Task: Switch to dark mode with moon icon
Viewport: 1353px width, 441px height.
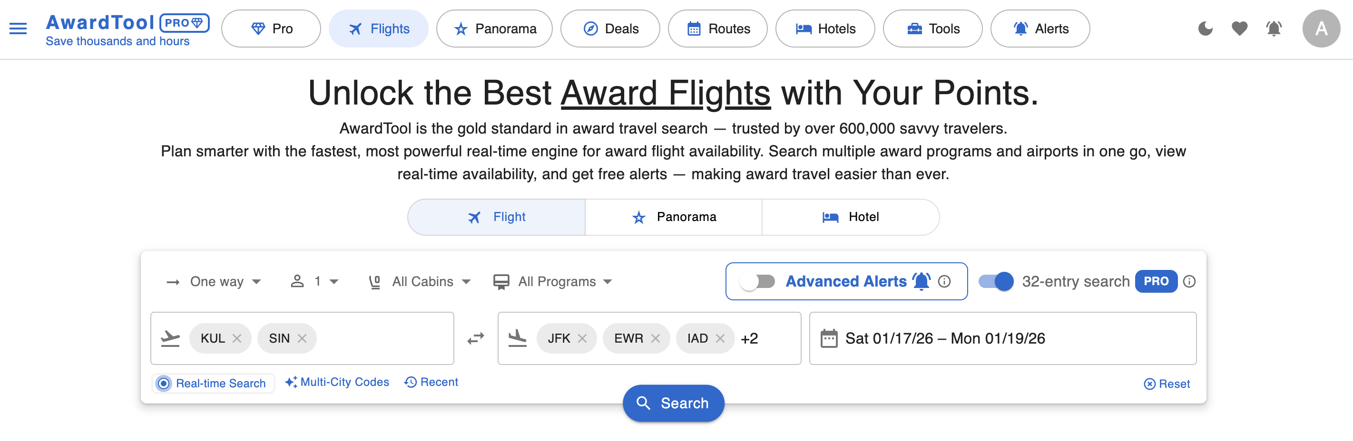Action: coord(1206,29)
